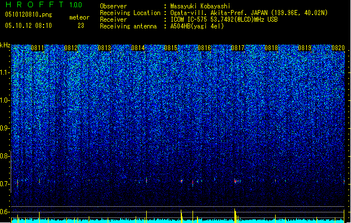Click the 0820 time marker
This screenshot has width=351, height=223.
pos(338,48)
